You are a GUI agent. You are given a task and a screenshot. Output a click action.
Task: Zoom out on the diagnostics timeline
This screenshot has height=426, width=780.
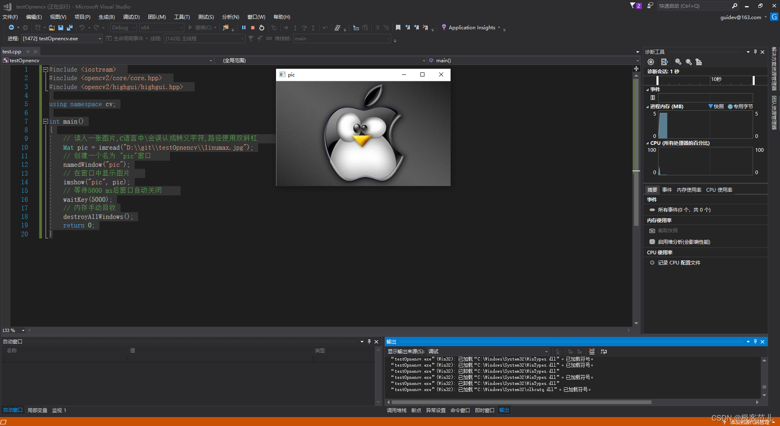tap(689, 62)
